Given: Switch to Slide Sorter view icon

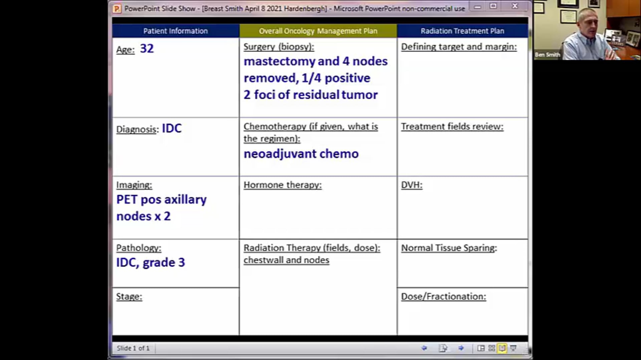Looking at the screenshot, I should tap(491, 348).
